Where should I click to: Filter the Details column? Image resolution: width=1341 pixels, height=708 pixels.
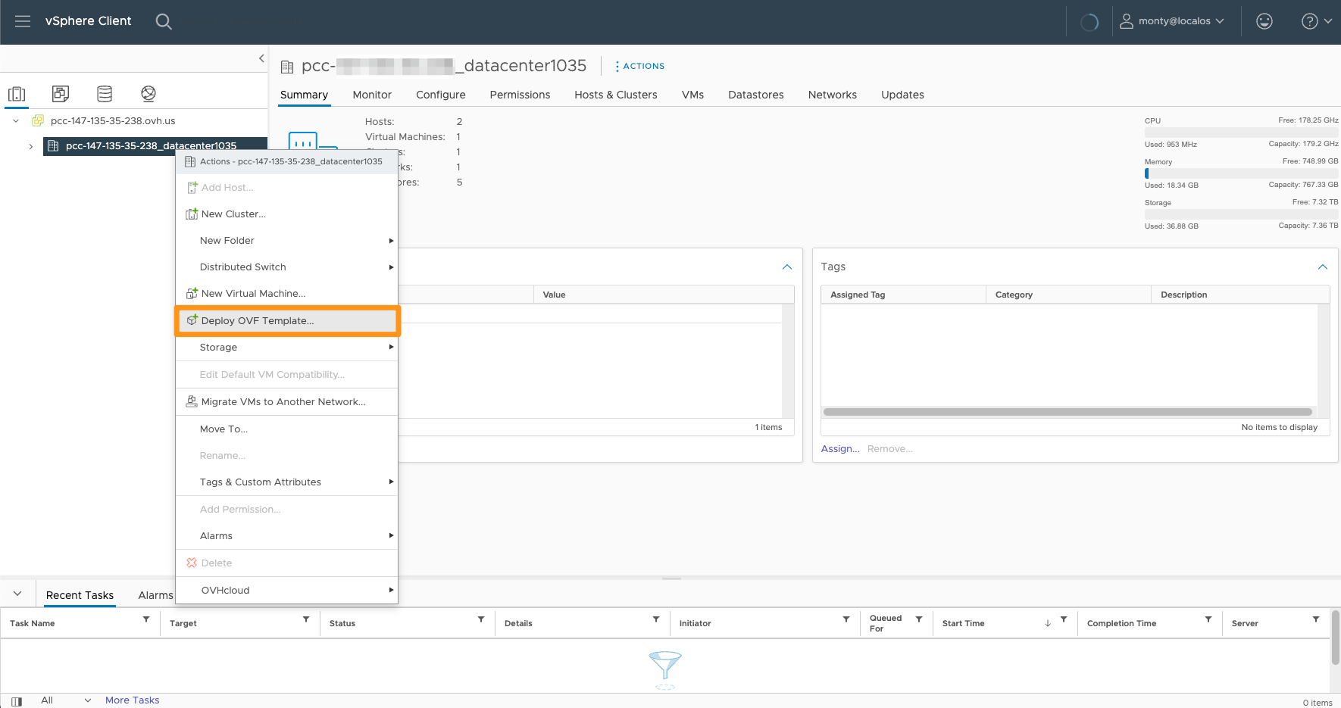tap(656, 619)
